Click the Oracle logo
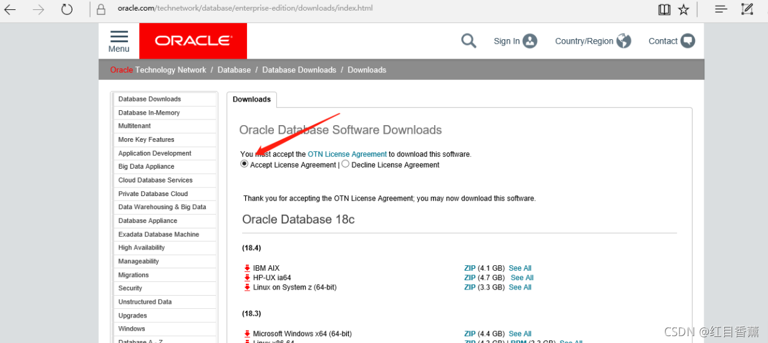 193,40
